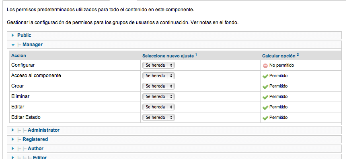This screenshot has height=159, width=349.
Task: Open the Configurar permission dropdown
Action: [x=158, y=65]
